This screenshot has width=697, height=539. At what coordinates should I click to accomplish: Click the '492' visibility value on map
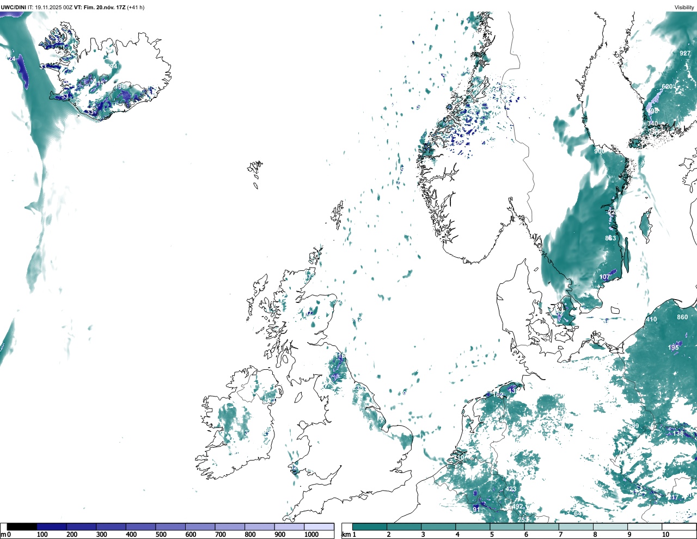click(x=517, y=506)
